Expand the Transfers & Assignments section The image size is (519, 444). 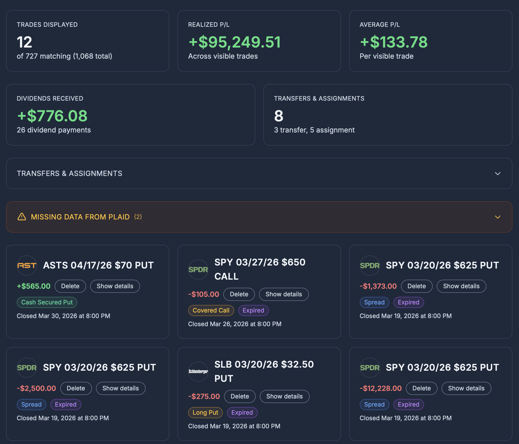497,173
